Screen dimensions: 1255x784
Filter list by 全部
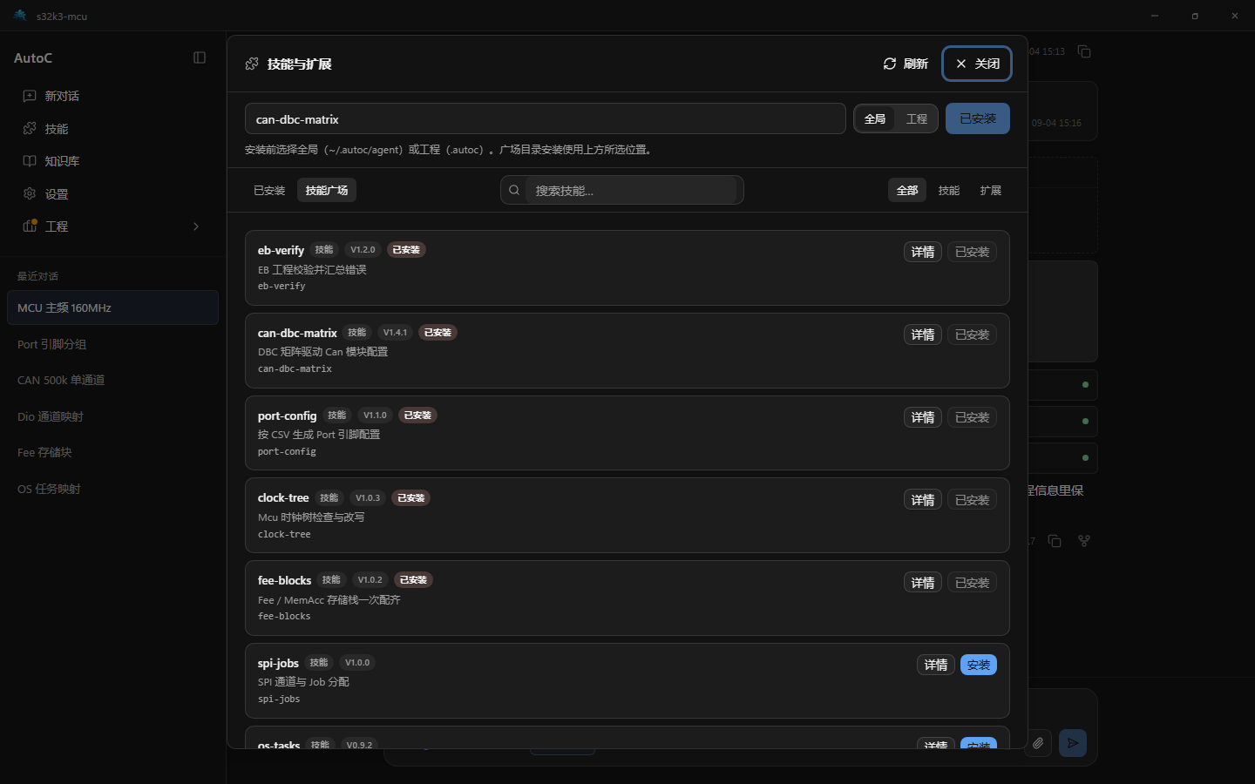[x=907, y=190]
